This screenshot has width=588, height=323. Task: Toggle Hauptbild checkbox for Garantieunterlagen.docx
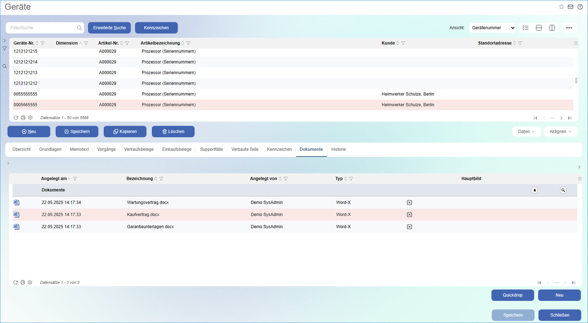[x=409, y=227]
